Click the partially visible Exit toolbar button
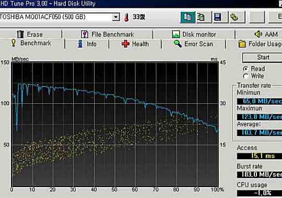Image resolution: width=282 pixels, height=198 pixels. click(275, 17)
